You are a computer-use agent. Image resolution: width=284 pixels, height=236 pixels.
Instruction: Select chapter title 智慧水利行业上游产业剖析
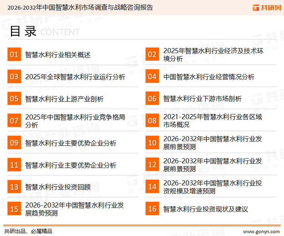tap(64, 99)
